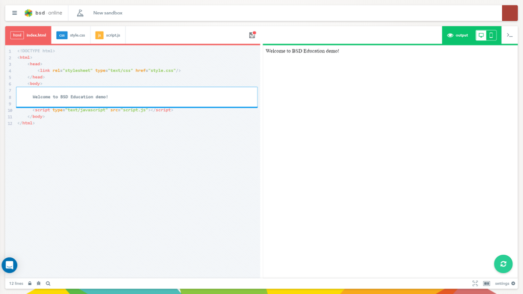Click the sandbox icon beside New sandbox
The image size is (523, 294).
tap(80, 13)
